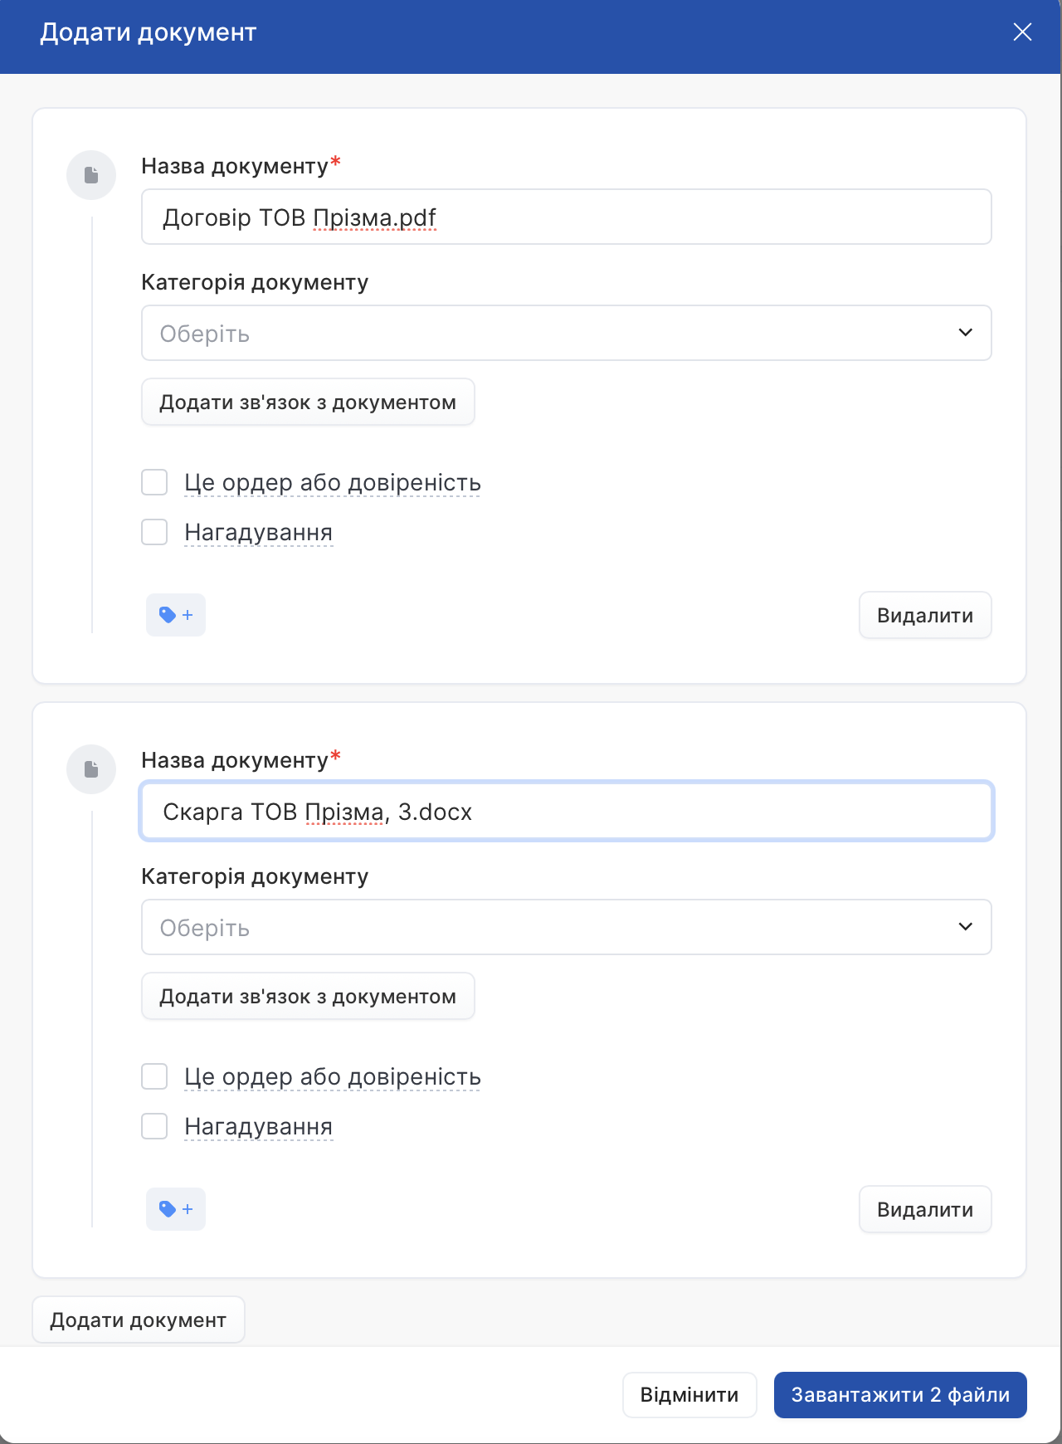Enable Нагадування for Скарга ТОВ Прізма document
Image resolution: width=1062 pixels, height=1444 pixels.
[x=154, y=1126]
